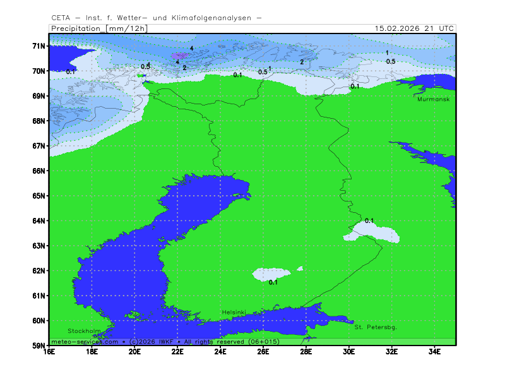Click the St. Petersbg. city label
This screenshot has height=379, width=505.
pos(375,327)
